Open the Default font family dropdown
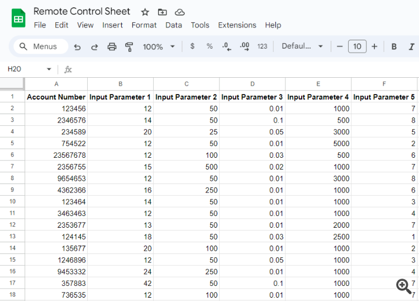The image size is (419, 301). pyautogui.click(x=302, y=46)
